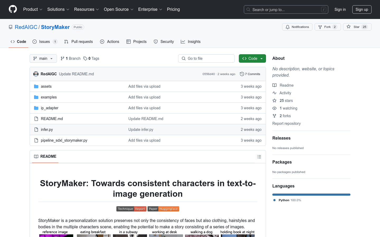The height and width of the screenshot is (237, 380).
Task: Select the README tab in file viewer
Action: tap(45, 156)
